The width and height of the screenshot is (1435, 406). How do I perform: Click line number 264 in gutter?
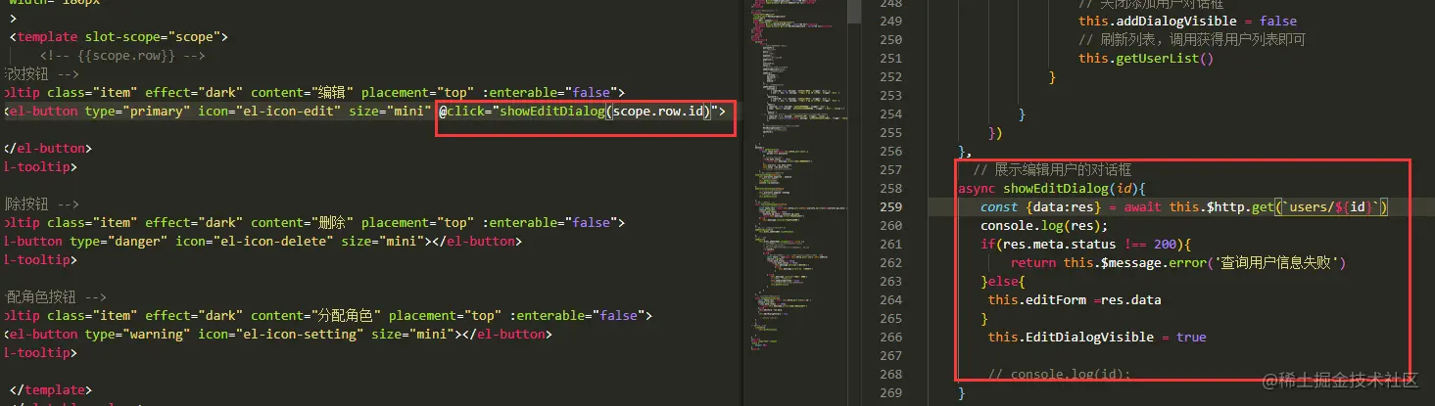click(890, 300)
